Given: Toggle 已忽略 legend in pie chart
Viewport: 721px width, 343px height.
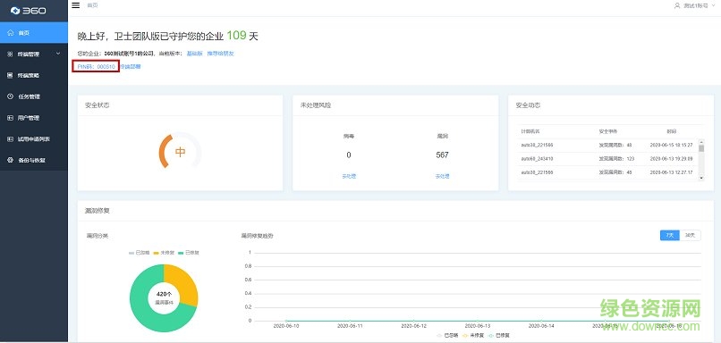Looking at the screenshot, I should 140,253.
